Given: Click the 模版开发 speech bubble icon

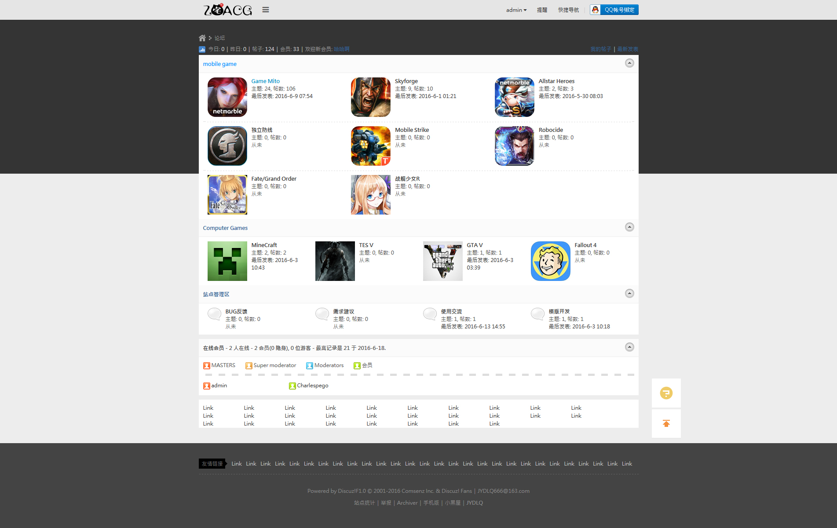Looking at the screenshot, I should (x=538, y=314).
